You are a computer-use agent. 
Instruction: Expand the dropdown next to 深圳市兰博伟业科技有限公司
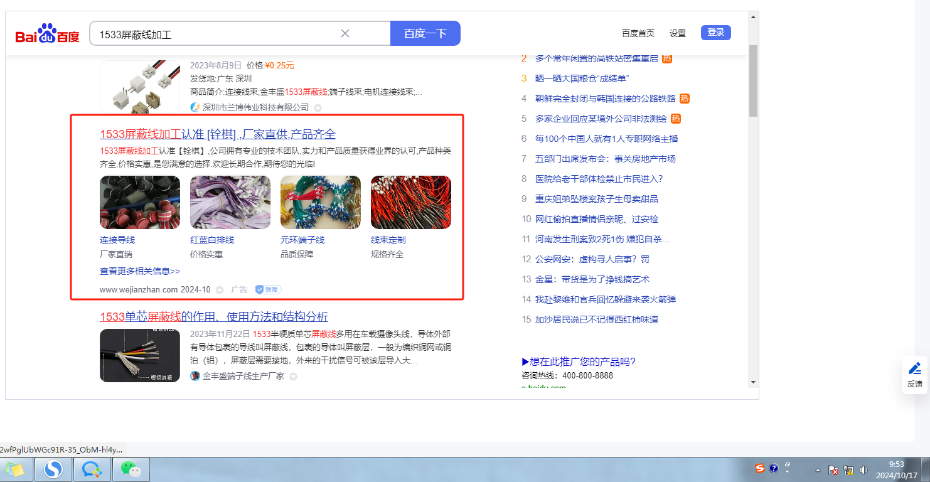[x=318, y=108]
